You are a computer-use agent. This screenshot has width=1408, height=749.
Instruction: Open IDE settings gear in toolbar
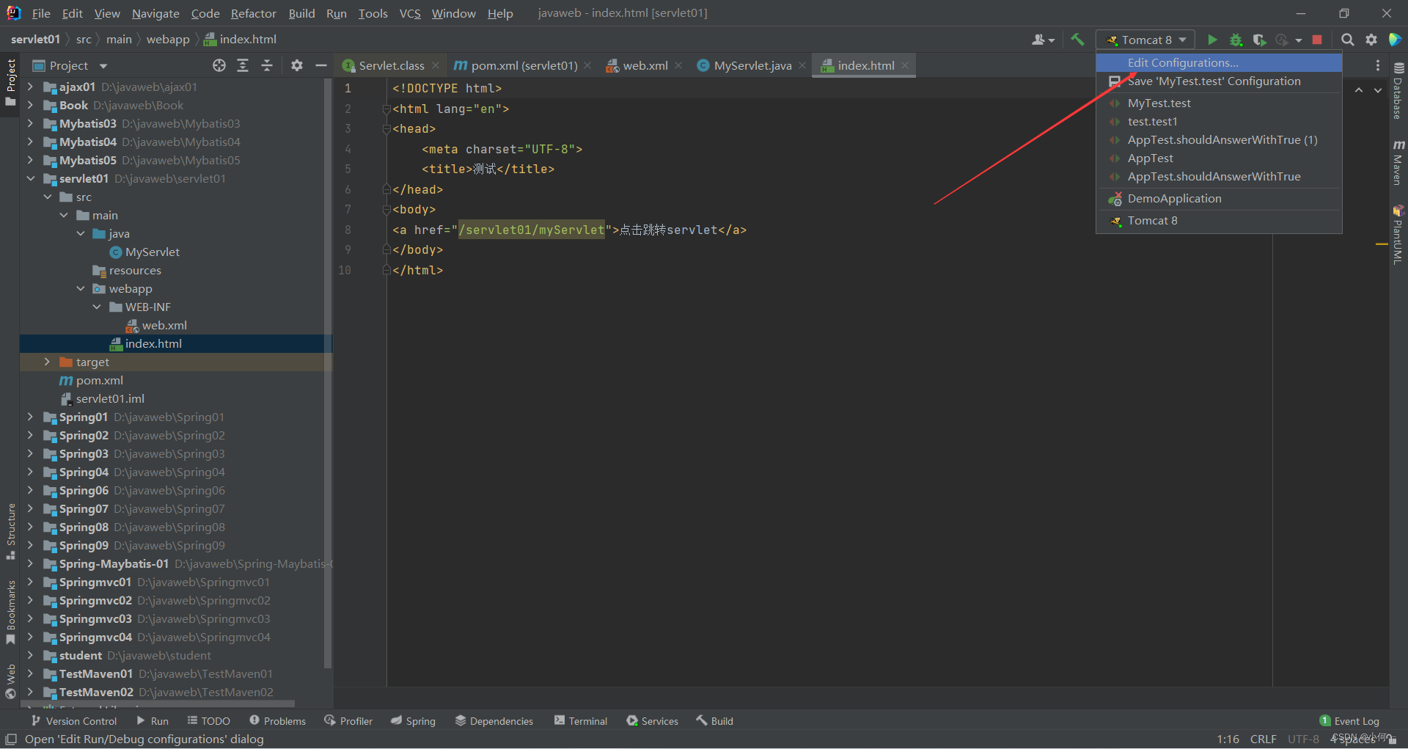click(x=1371, y=40)
